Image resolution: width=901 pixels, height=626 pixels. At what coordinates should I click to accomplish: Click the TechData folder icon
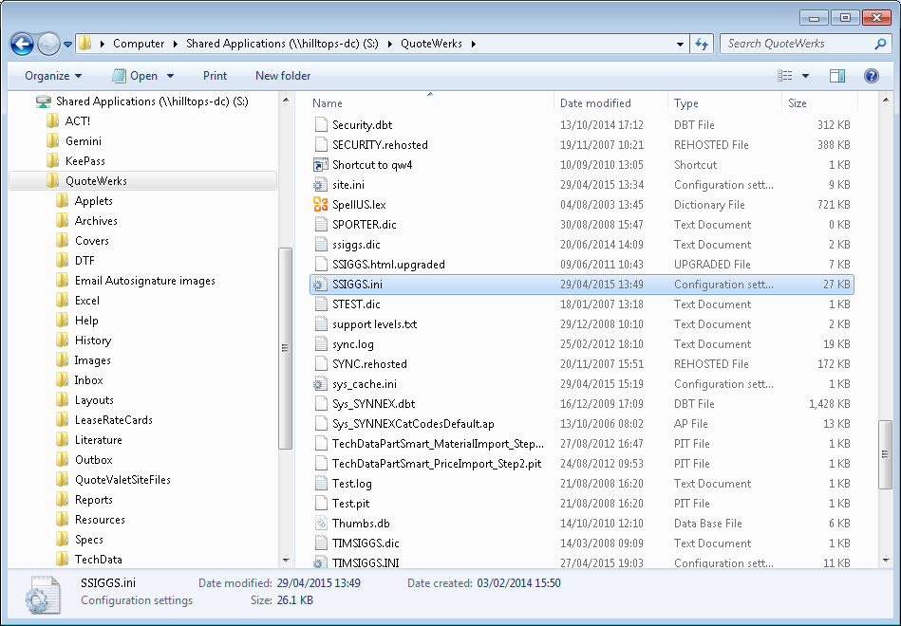(63, 559)
